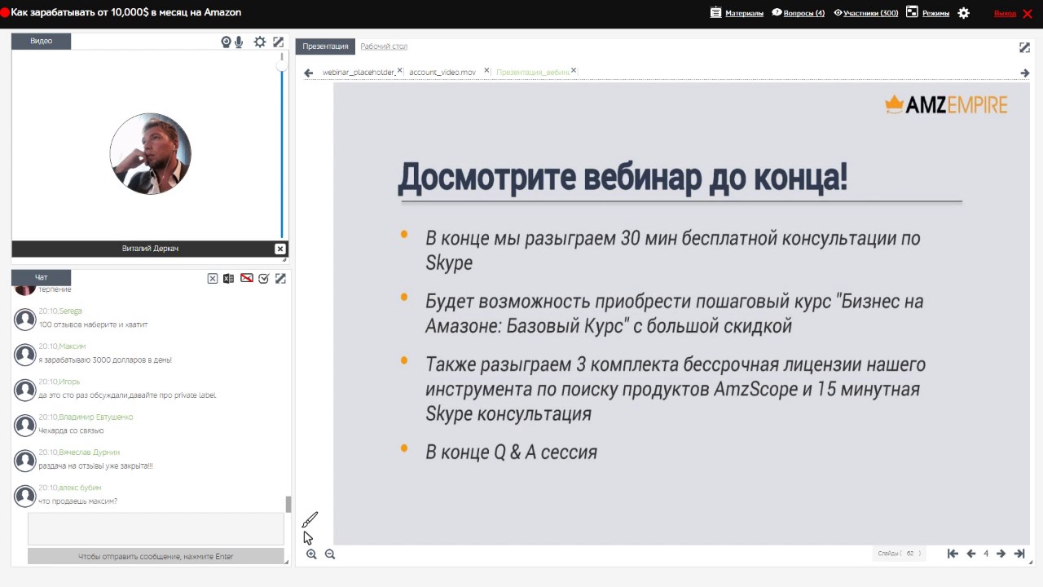Open video panel settings gear

tap(260, 42)
